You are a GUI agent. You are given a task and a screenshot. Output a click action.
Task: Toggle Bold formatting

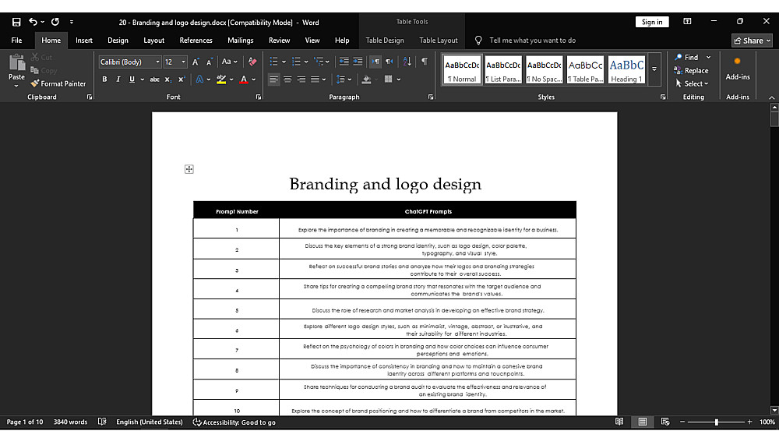[x=104, y=79]
